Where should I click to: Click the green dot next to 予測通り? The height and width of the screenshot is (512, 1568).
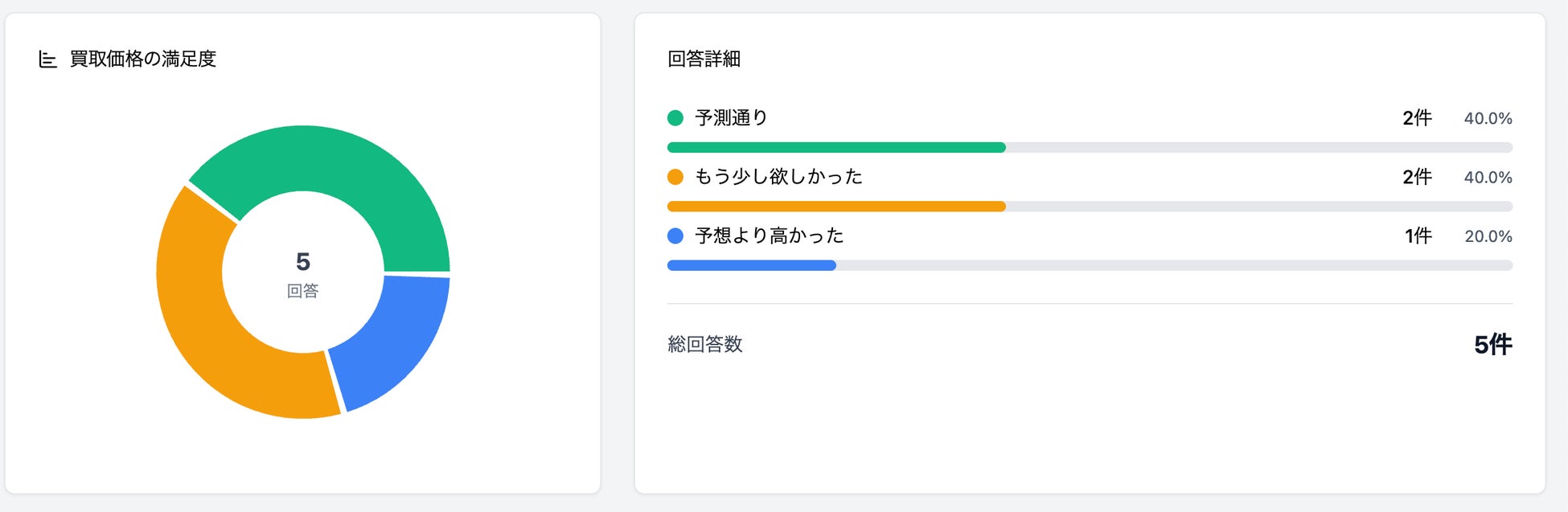click(x=675, y=118)
